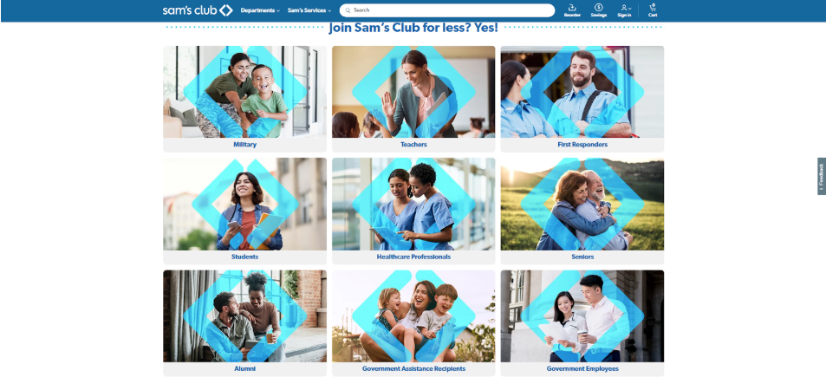Image resolution: width=826 pixels, height=390 pixels.
Task: Click the Military label link
Action: click(245, 145)
